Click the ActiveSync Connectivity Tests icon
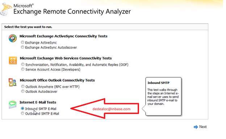Viewport: 226px width, 139px height. pyautogui.click(x=13, y=38)
